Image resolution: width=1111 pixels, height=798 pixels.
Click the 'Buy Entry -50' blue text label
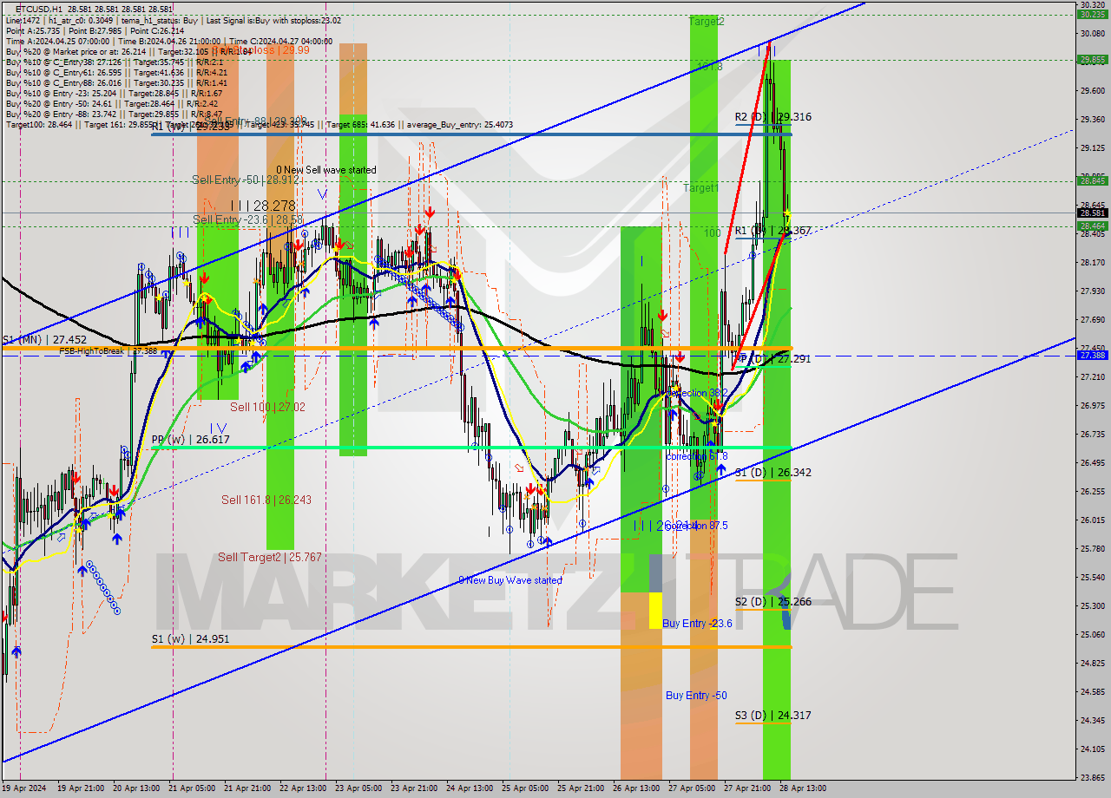(695, 695)
